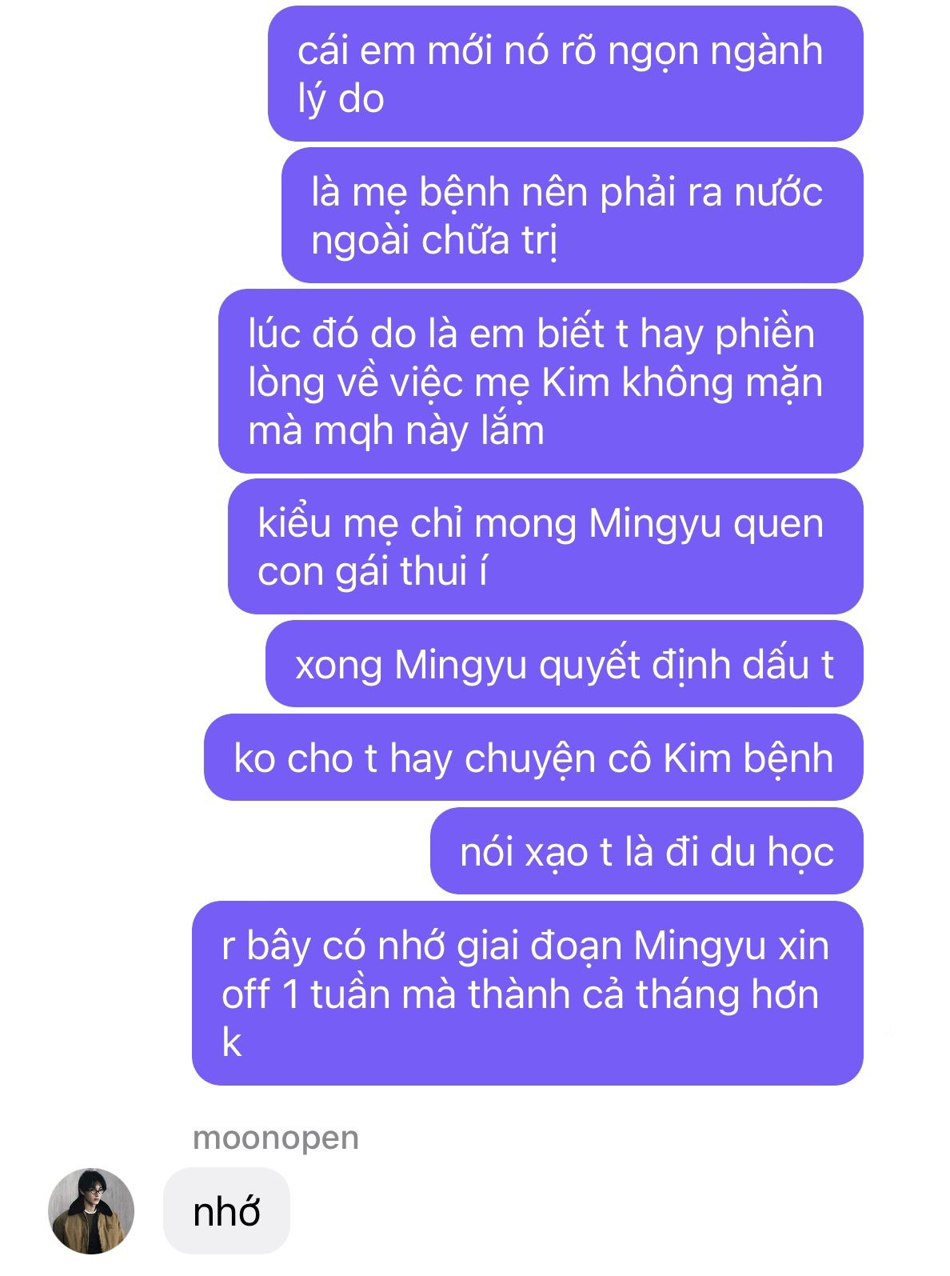
Task: Click the 'mà mqh này lắm' text line
Action: pos(397,430)
